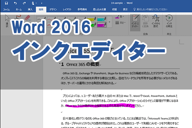Open the ファイル tab
192x128 pixels.
point(6,9)
